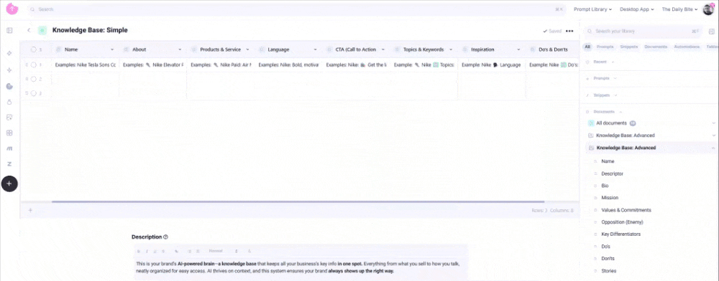The height and width of the screenshot is (281, 719).
Task: Open the Descriptor field in library tree
Action: 612,173
